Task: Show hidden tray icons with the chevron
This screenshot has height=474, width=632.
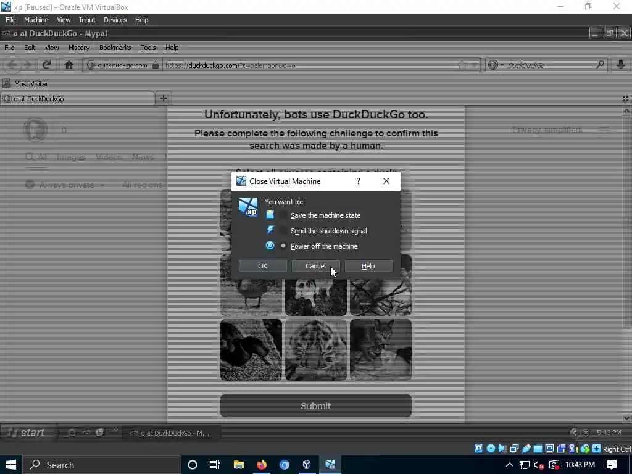Action: click(x=509, y=465)
